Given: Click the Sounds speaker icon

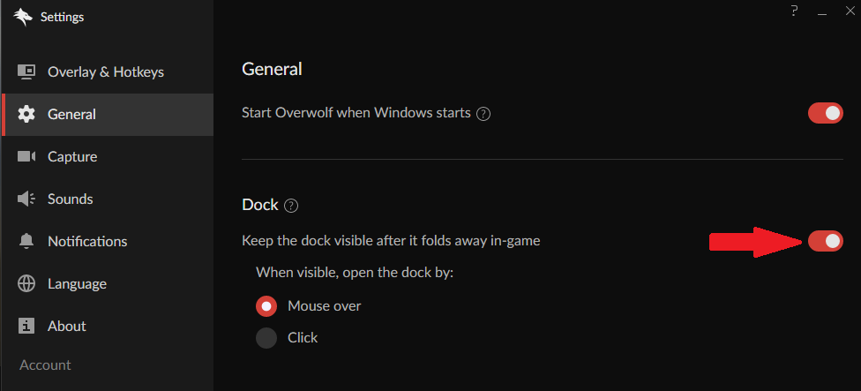Looking at the screenshot, I should (26, 199).
